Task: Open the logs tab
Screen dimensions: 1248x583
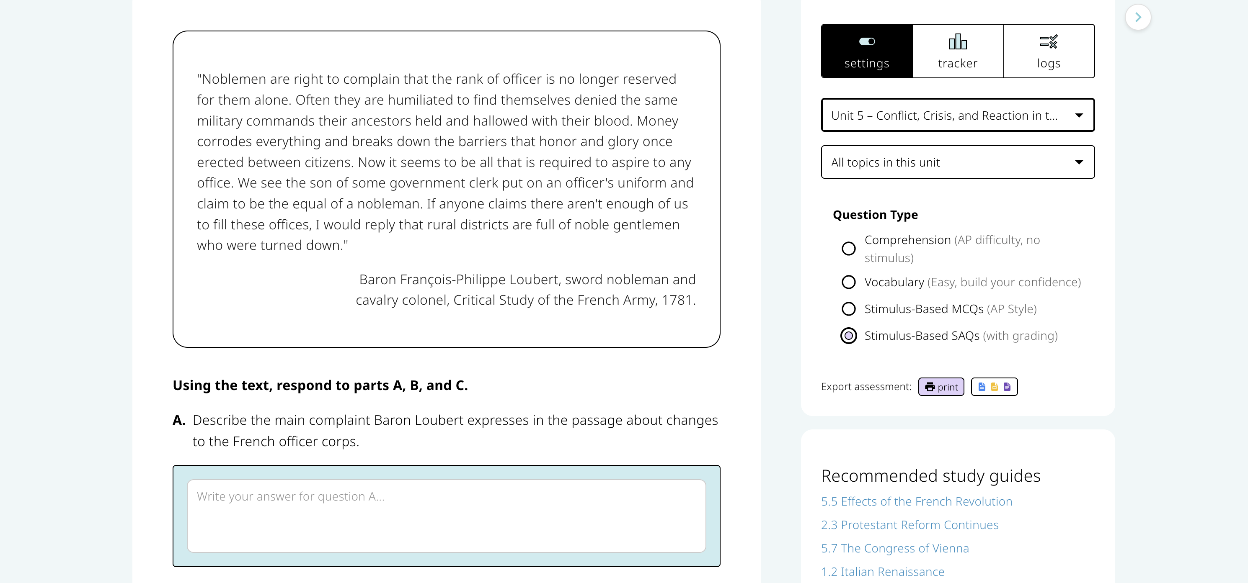Action: [x=1049, y=51]
